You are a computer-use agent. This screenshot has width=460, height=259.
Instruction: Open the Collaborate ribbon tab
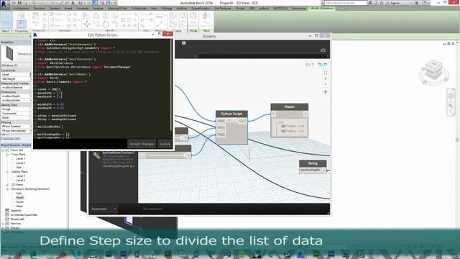click(x=139, y=9)
